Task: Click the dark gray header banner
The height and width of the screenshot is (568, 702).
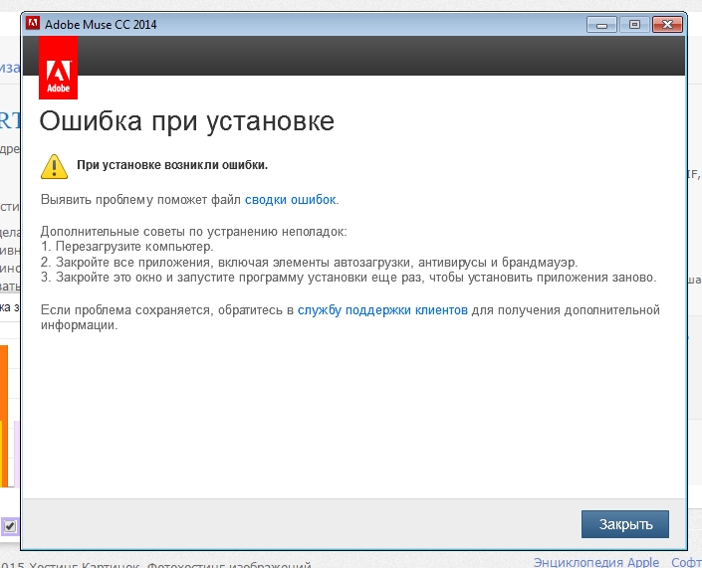Action: pyautogui.click(x=378, y=58)
